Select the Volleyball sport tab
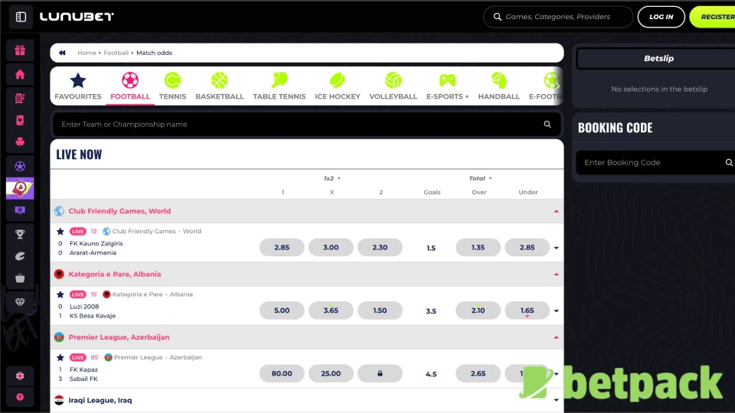Screen dimensions: 735x413 pos(393,86)
